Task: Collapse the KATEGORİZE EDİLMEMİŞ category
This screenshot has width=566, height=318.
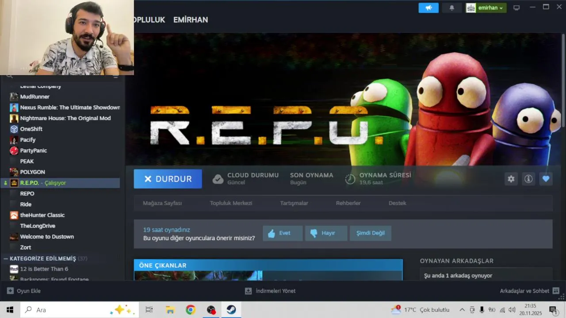Action: (6, 258)
